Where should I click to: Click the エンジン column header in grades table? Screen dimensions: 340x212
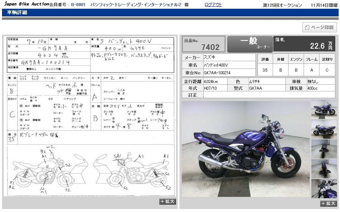tap(296, 59)
